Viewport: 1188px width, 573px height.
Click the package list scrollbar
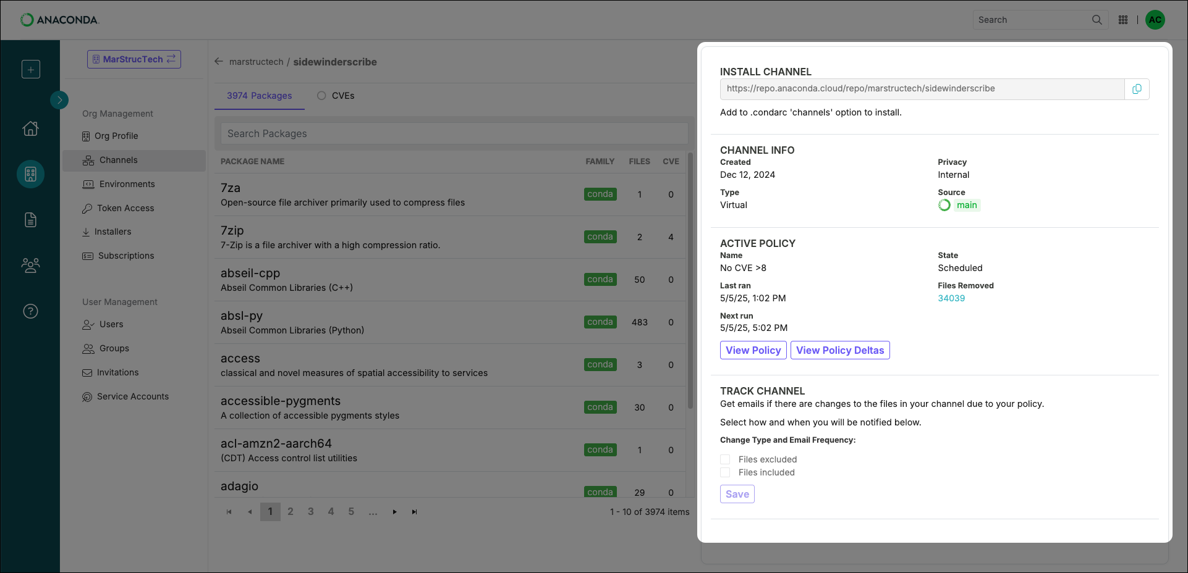tap(690, 281)
